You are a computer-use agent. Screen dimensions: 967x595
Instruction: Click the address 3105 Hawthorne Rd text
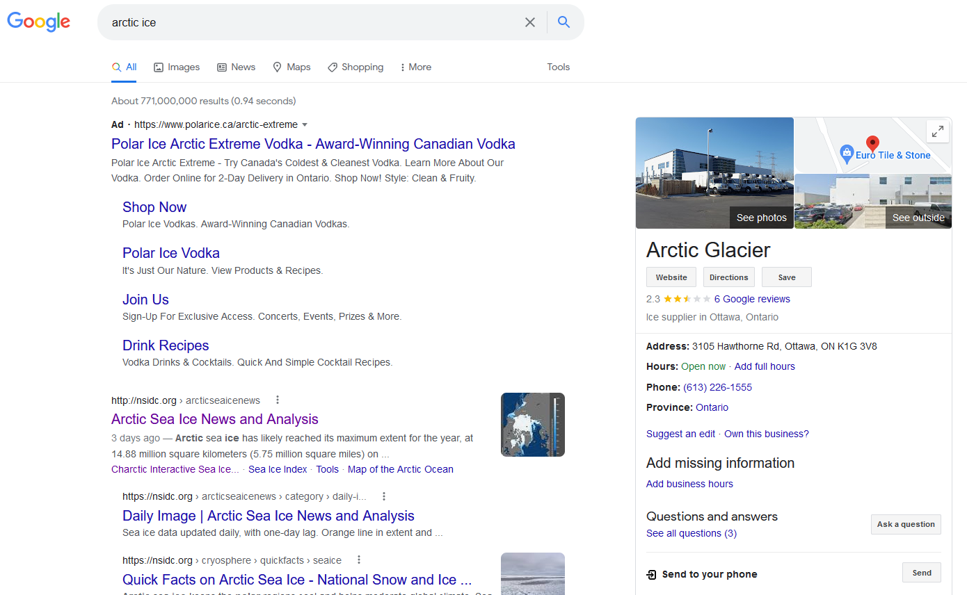pyautogui.click(x=784, y=346)
